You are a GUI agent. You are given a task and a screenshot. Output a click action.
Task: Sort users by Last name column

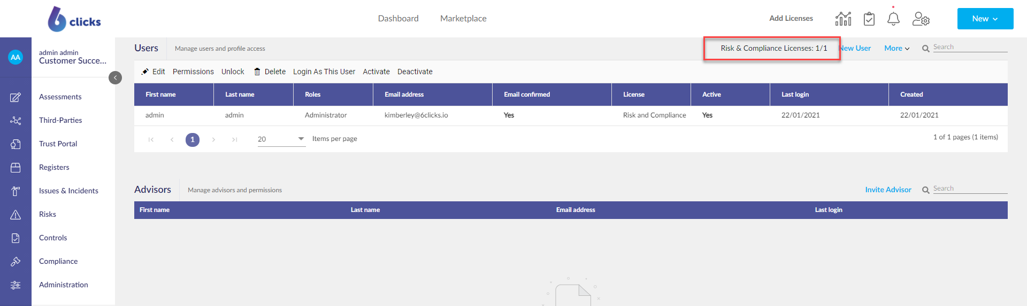254,95
